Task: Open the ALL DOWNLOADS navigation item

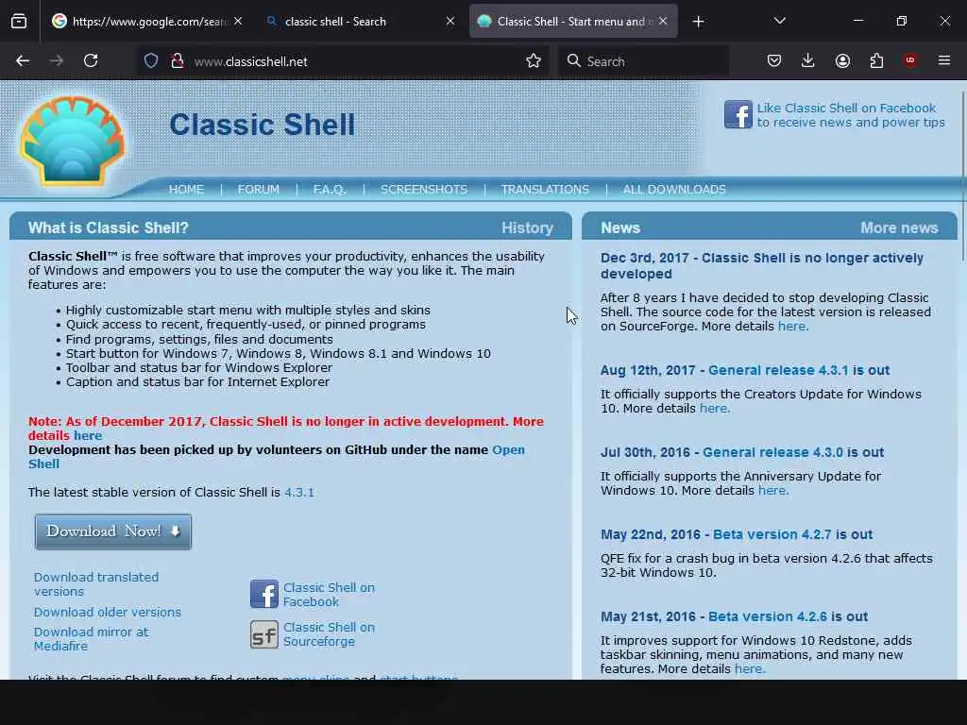Action: [674, 190]
